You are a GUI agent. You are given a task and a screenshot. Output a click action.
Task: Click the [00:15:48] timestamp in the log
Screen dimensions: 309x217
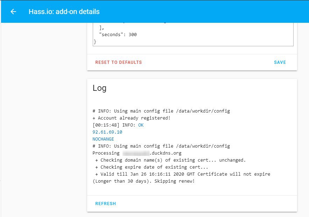(106, 125)
